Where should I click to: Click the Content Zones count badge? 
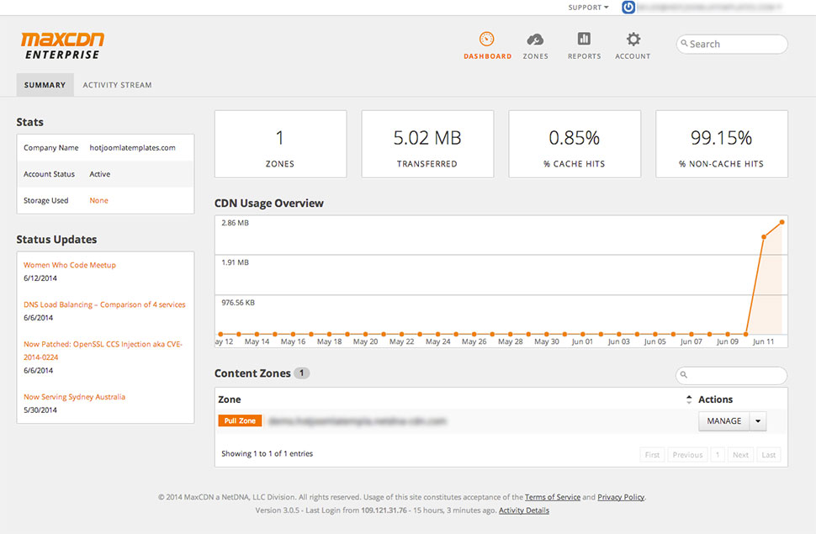(301, 373)
